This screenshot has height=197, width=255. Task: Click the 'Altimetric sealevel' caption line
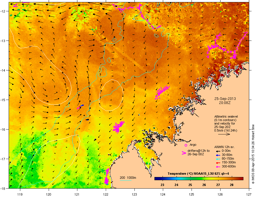tap(226, 116)
